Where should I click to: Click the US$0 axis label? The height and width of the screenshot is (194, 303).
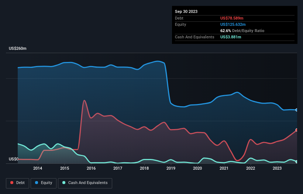pos(14,159)
